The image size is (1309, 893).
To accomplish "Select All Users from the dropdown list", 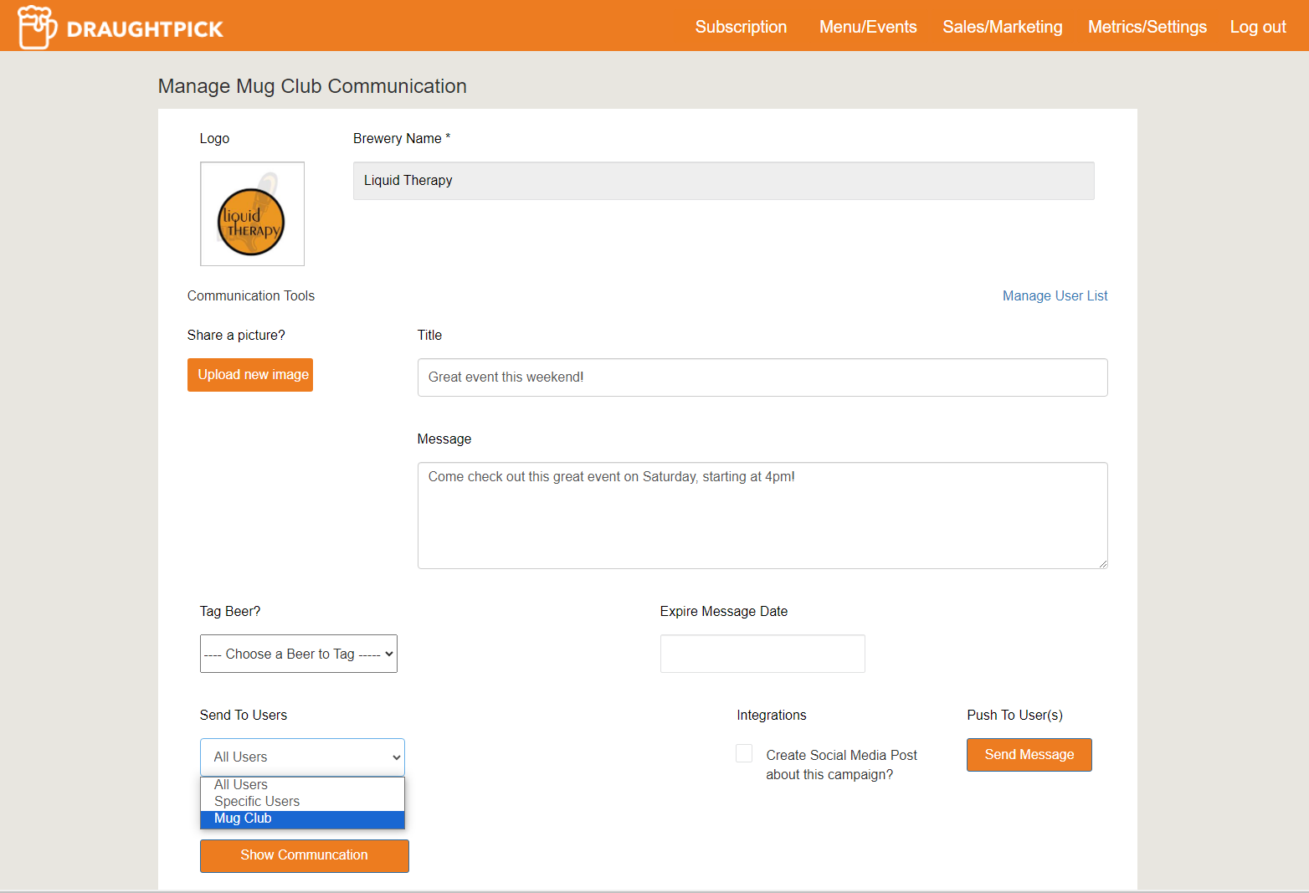I will pyautogui.click(x=241, y=785).
